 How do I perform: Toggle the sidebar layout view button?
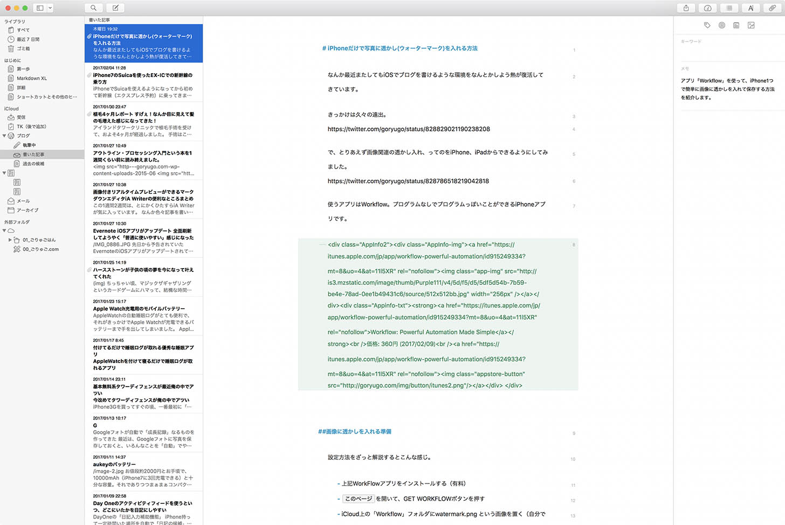tap(40, 8)
